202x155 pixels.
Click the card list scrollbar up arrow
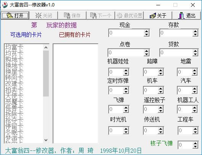click(46, 47)
